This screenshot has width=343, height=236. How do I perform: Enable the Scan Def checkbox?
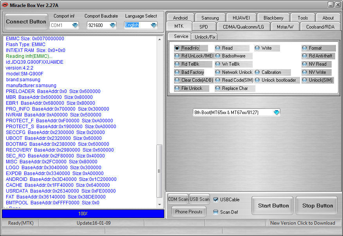tap(215, 212)
